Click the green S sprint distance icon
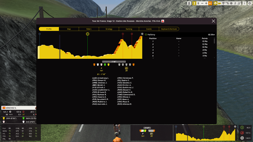 242,127
